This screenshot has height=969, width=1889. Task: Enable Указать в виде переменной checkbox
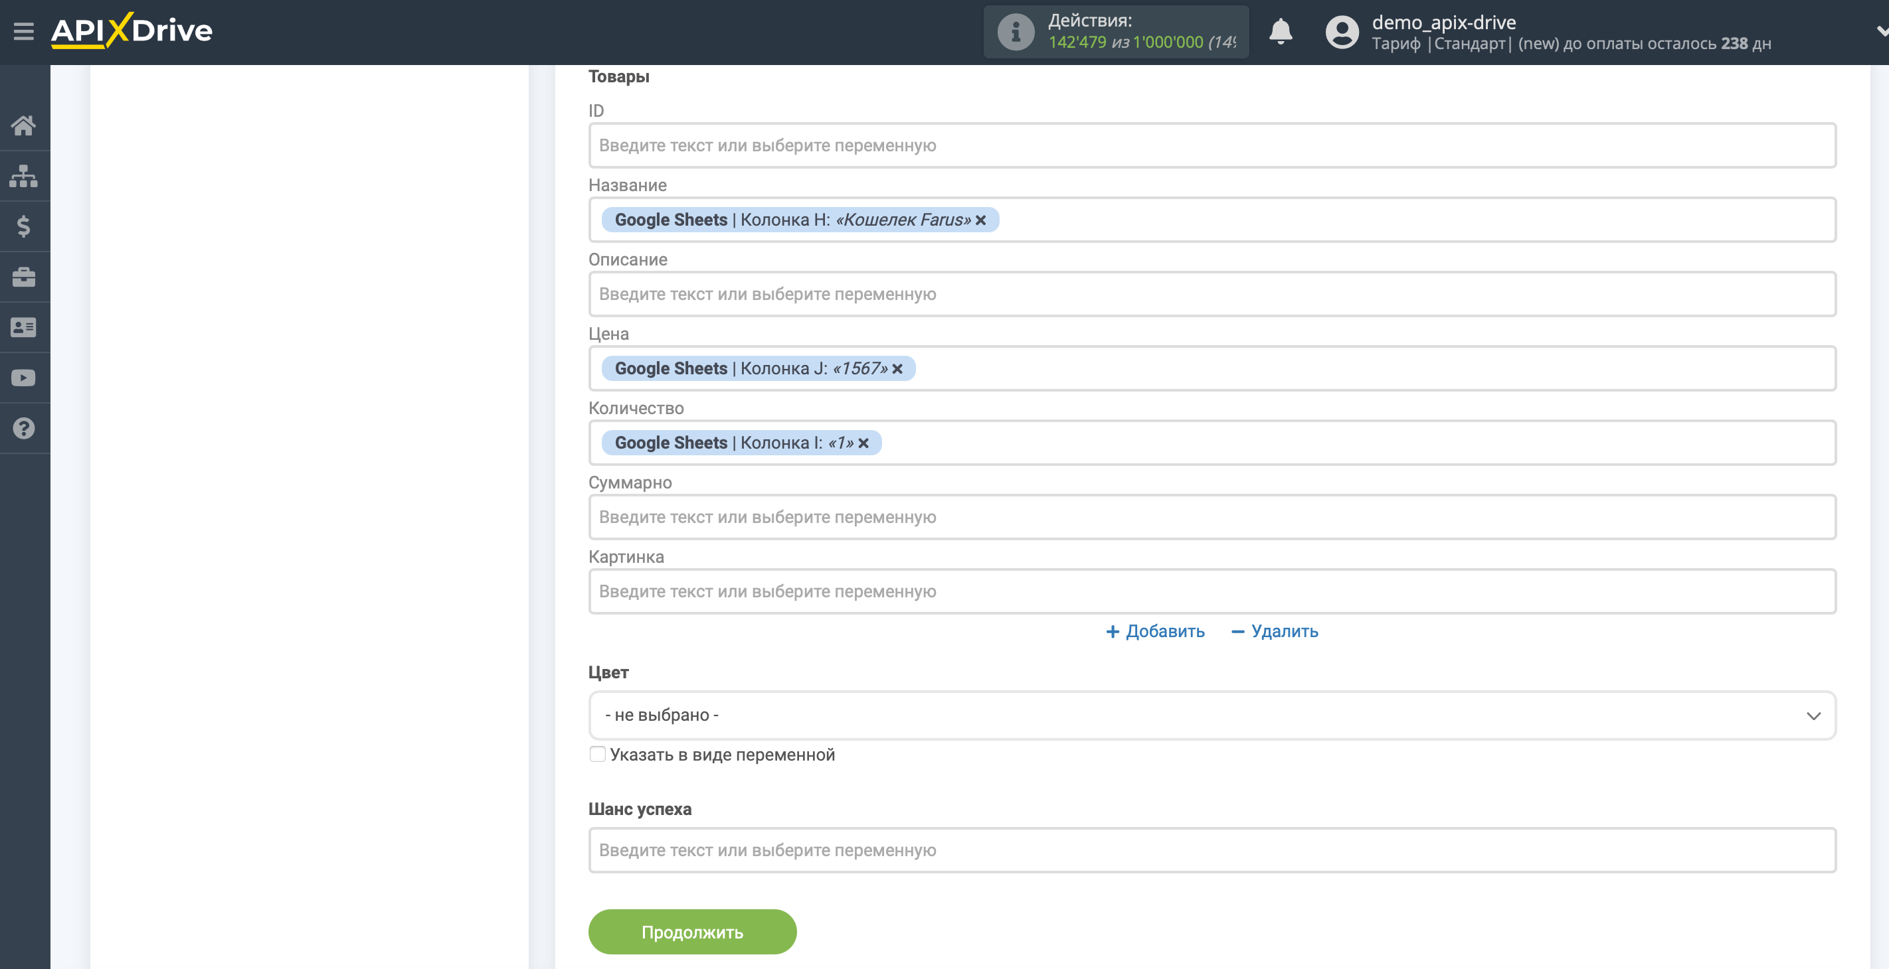597,754
